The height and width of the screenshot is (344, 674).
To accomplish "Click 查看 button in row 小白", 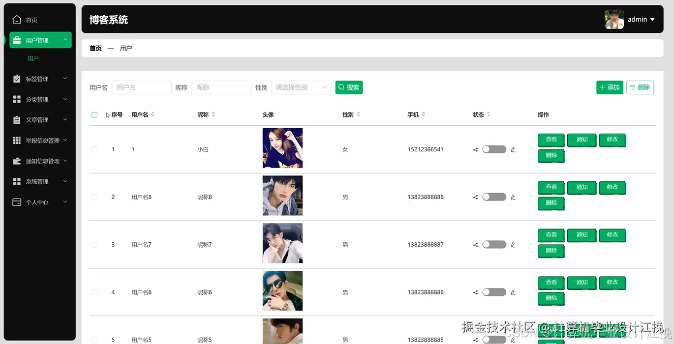I will click(551, 140).
